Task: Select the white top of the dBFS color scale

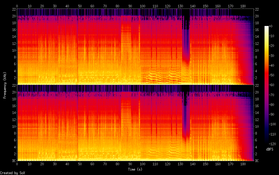Action: coord(267,27)
